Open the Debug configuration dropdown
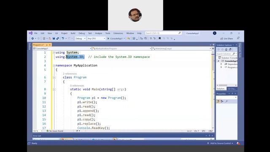 tap(80, 38)
